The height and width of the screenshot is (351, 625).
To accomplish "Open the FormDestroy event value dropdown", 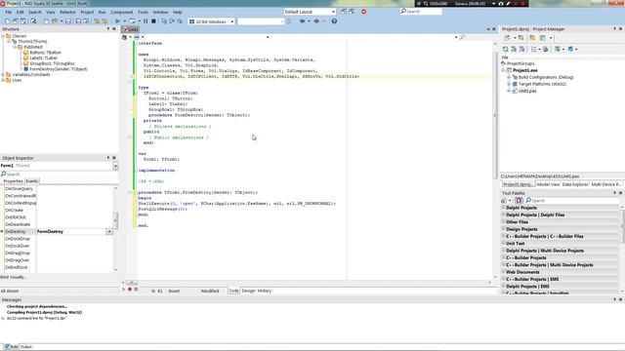I will tap(109, 231).
